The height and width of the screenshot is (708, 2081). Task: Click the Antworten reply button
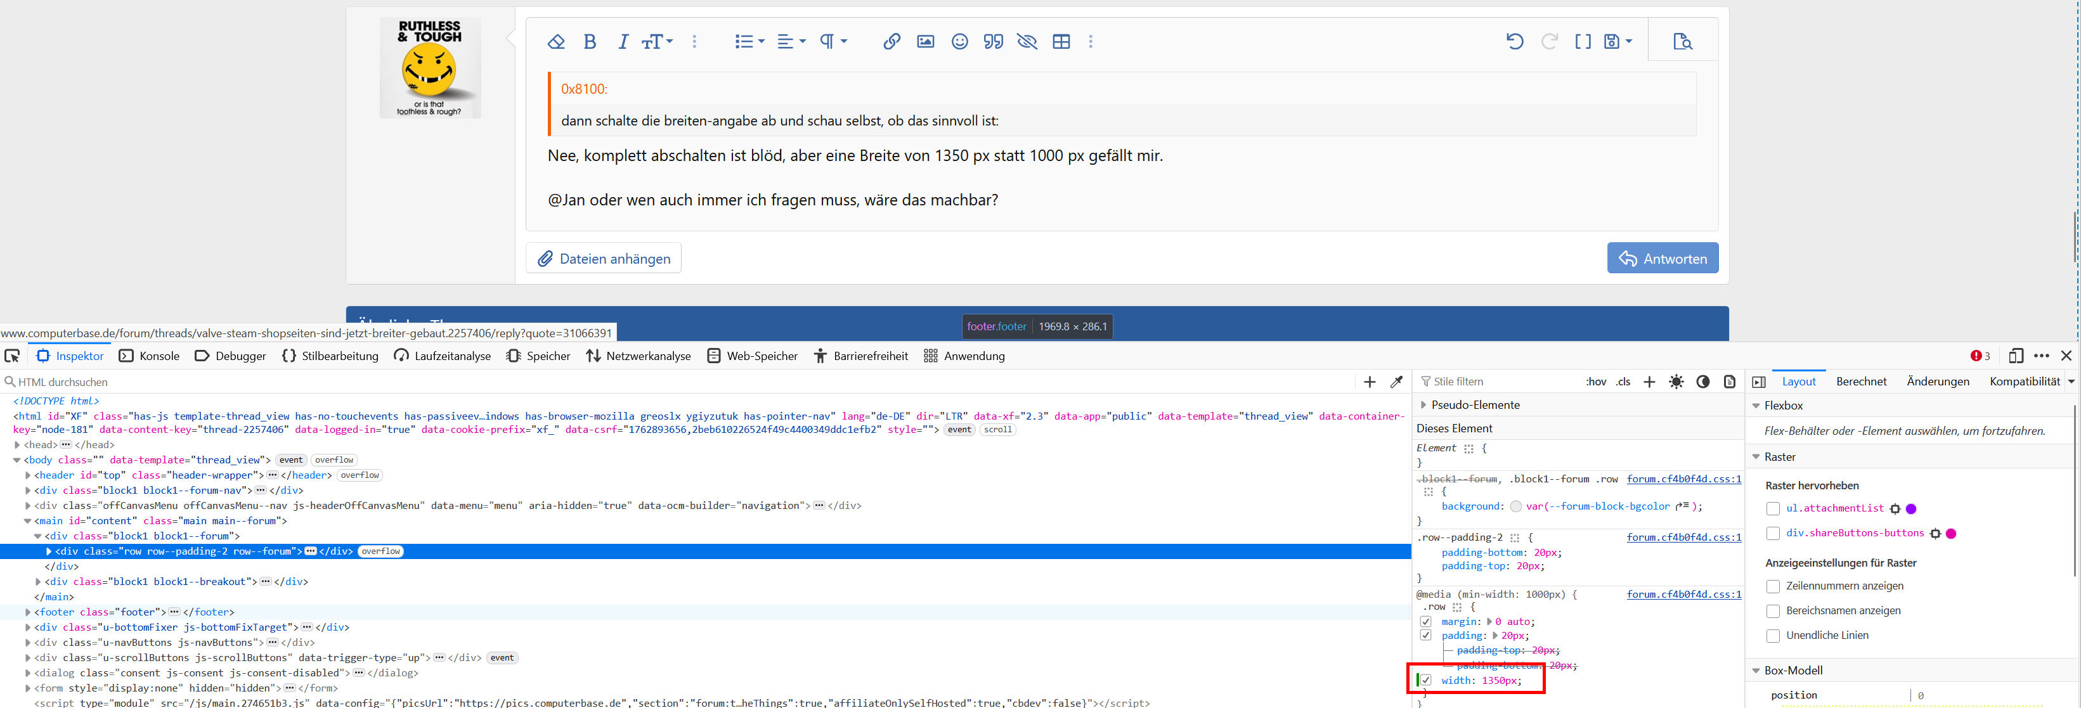click(1663, 259)
